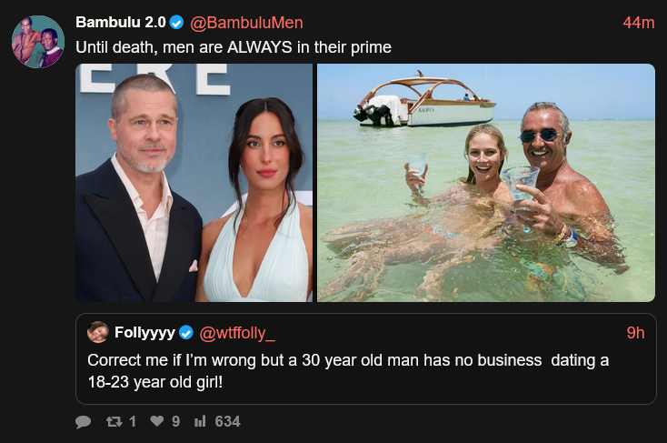Open the @wtffolly_ handle link
Viewport: 667px width, 443px height.
pos(236,332)
